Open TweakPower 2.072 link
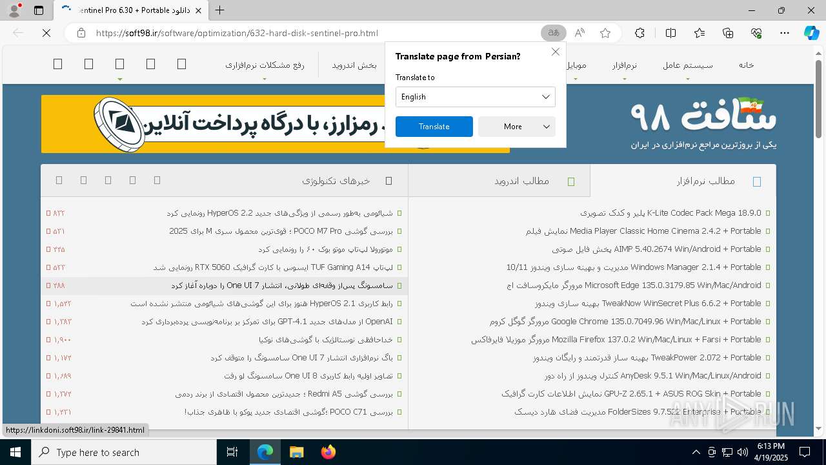The height and width of the screenshot is (465, 826). pyautogui.click(x=647, y=358)
